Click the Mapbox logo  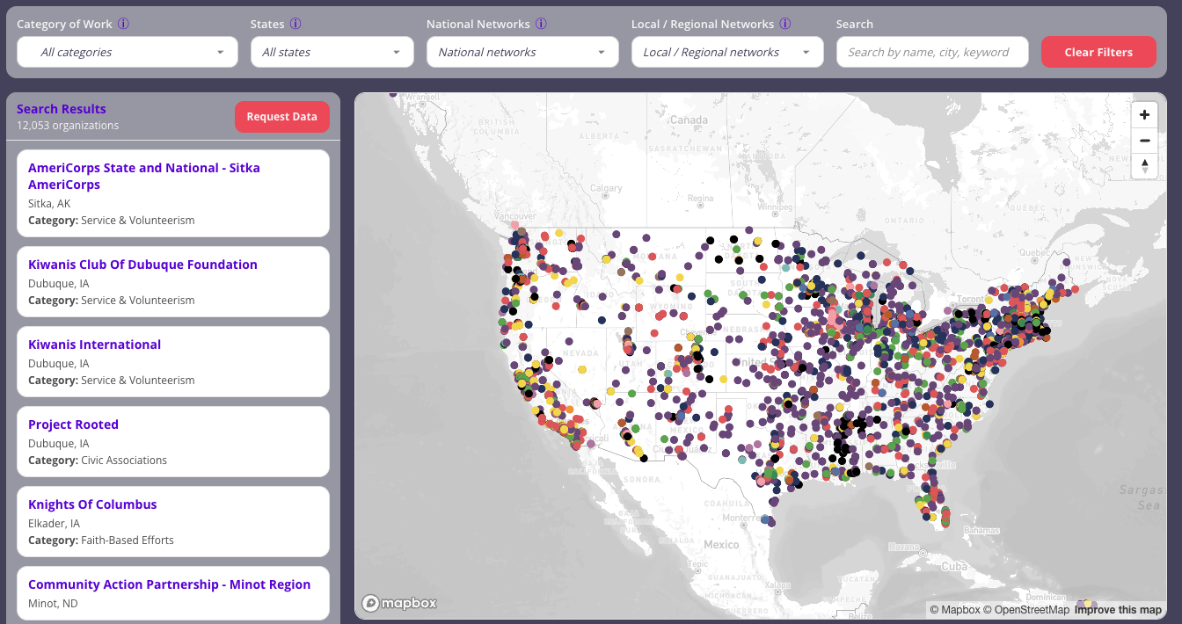click(x=399, y=603)
